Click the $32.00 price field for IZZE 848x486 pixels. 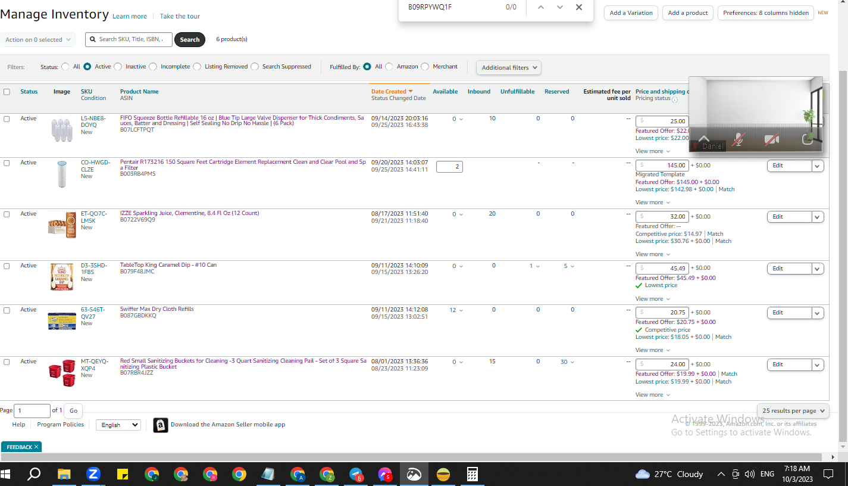coord(662,217)
